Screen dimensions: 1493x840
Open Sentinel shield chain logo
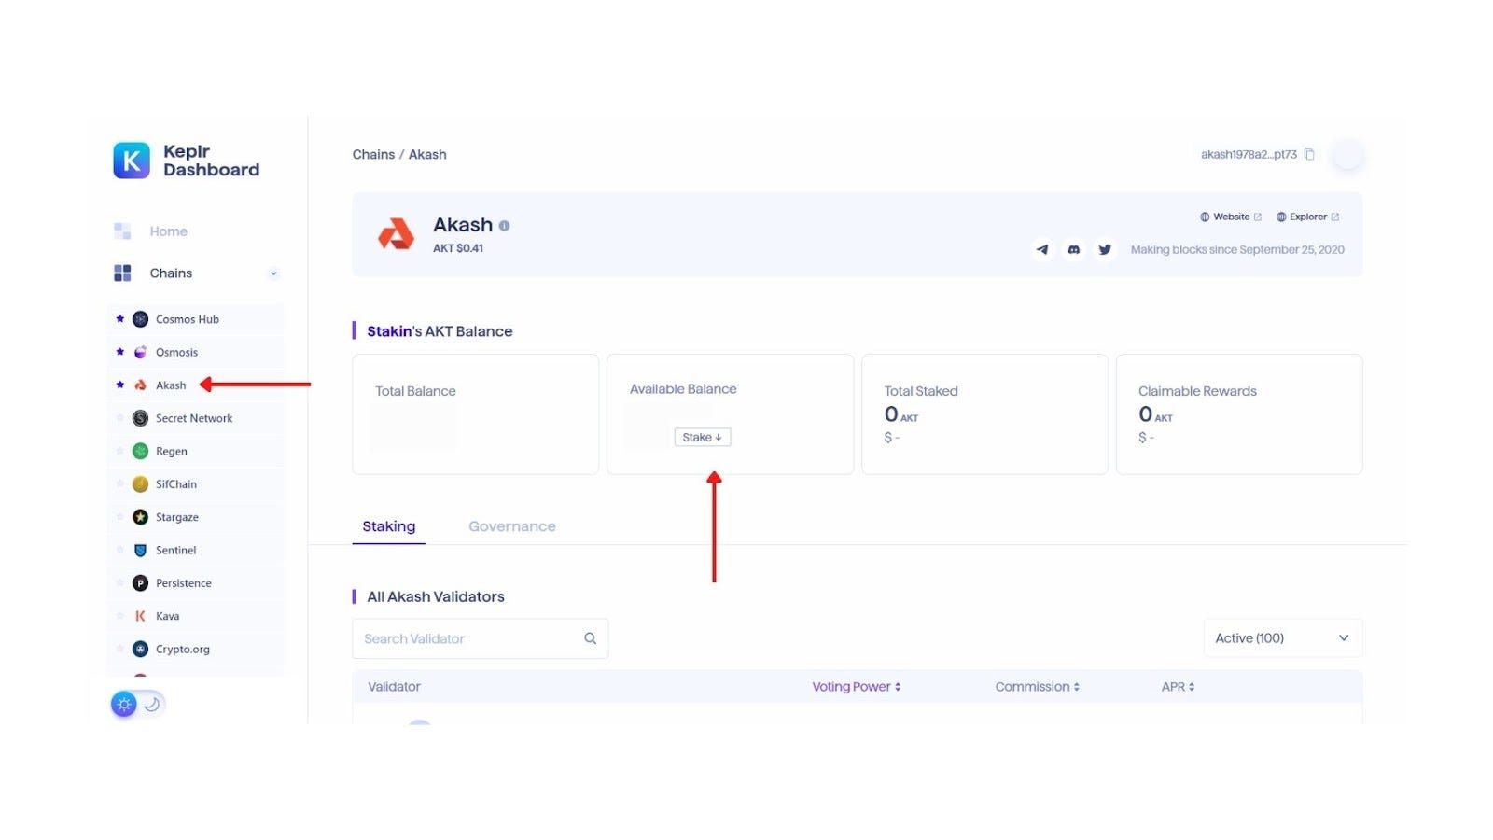(140, 551)
